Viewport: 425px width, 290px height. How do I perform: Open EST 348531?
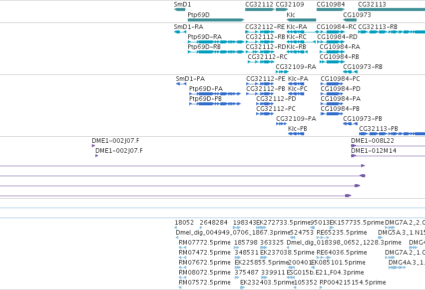pyautogui.click(x=246, y=253)
